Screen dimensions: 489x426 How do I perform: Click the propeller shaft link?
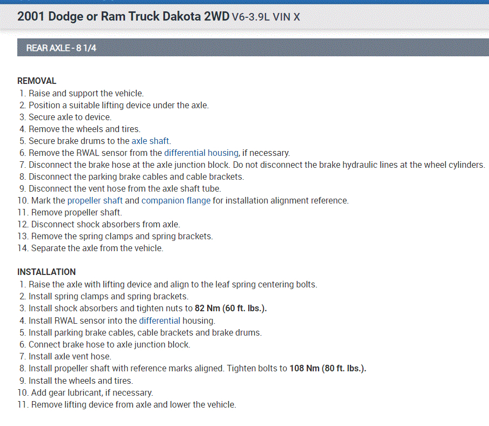tap(95, 200)
